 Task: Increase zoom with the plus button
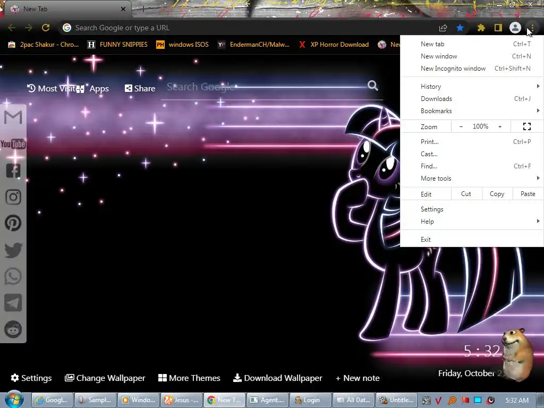(500, 126)
